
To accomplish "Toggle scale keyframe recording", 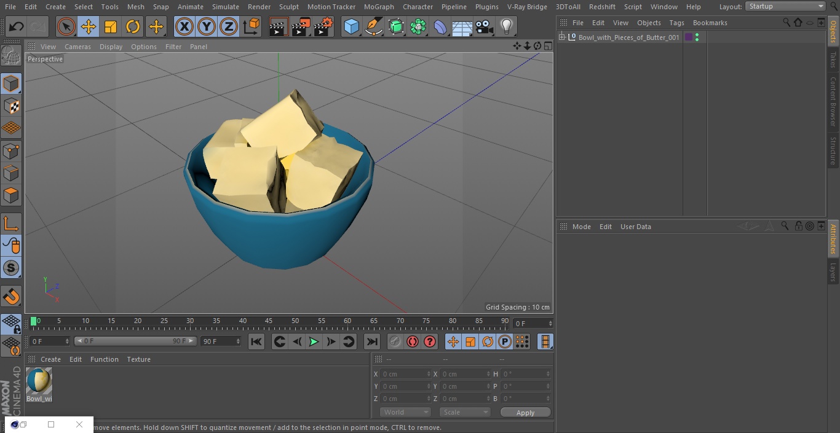I will click(x=470, y=341).
